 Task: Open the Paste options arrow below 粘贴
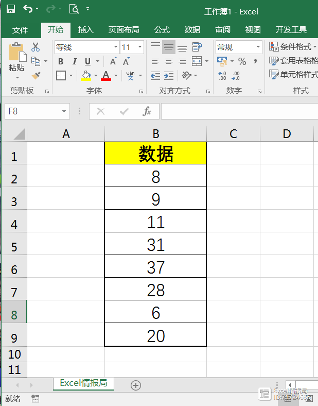(x=17, y=77)
